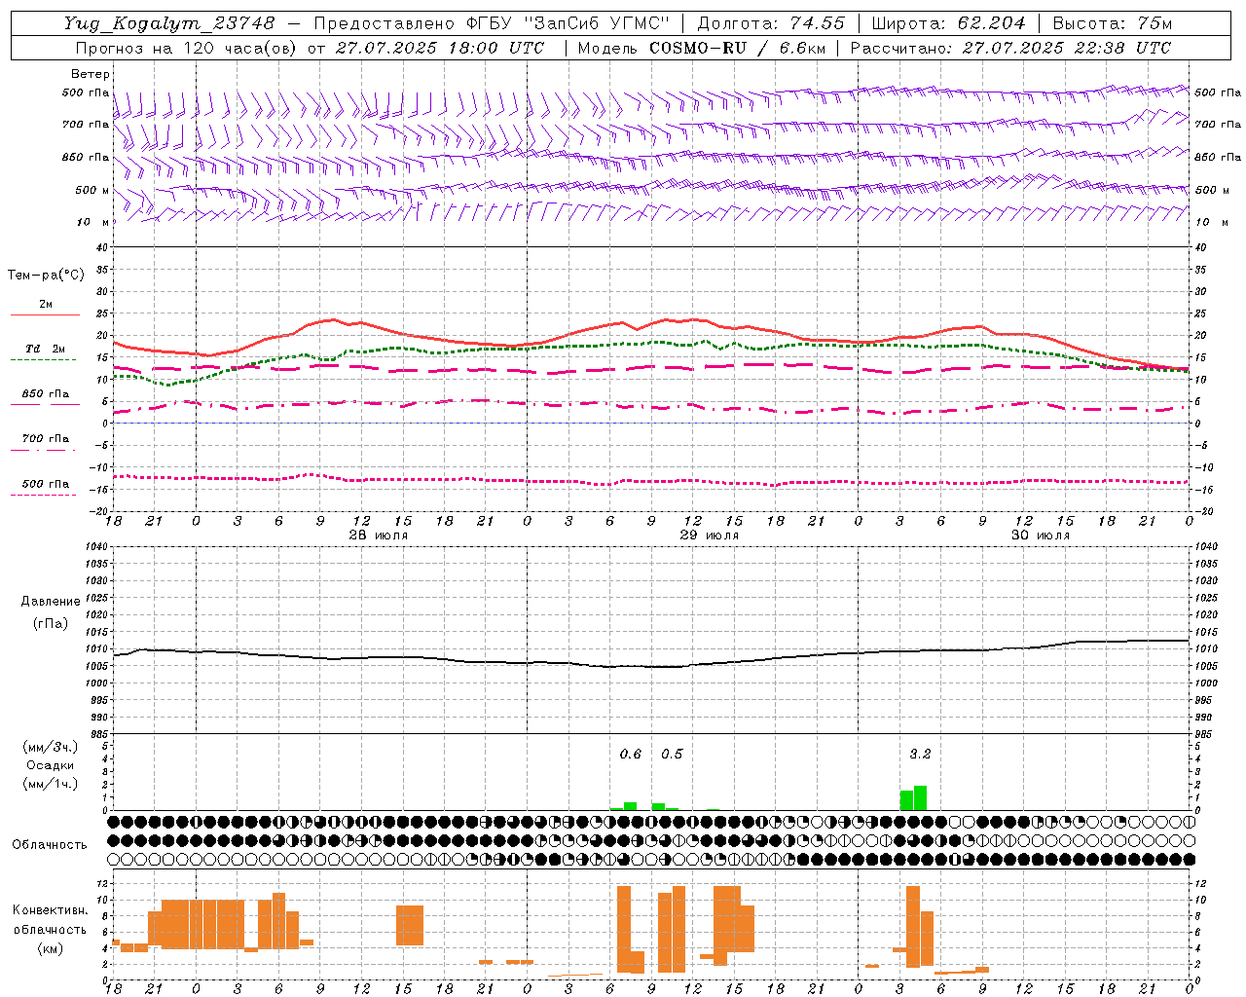Click the (мм/1ч.) precipitation unit label
Screen dimensions: 1246x997
coord(50,784)
